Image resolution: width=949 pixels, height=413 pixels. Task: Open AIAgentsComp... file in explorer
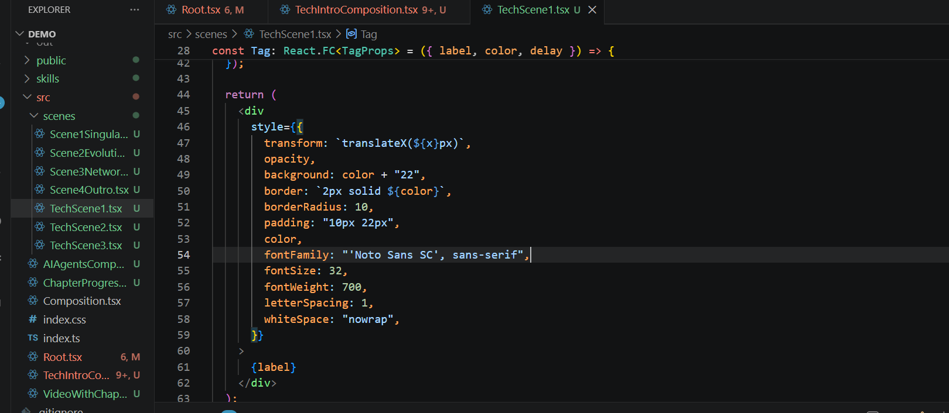84,264
